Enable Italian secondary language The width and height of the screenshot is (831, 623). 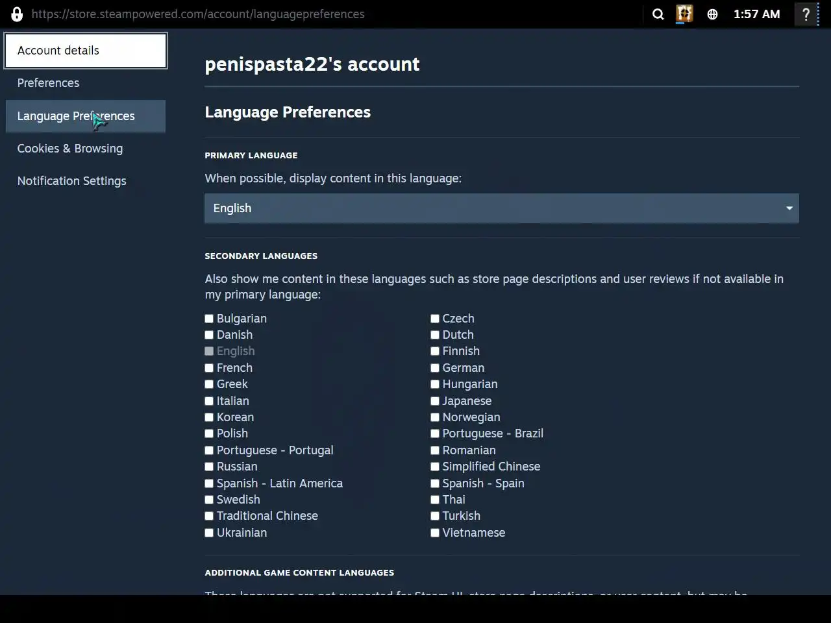pos(209,401)
